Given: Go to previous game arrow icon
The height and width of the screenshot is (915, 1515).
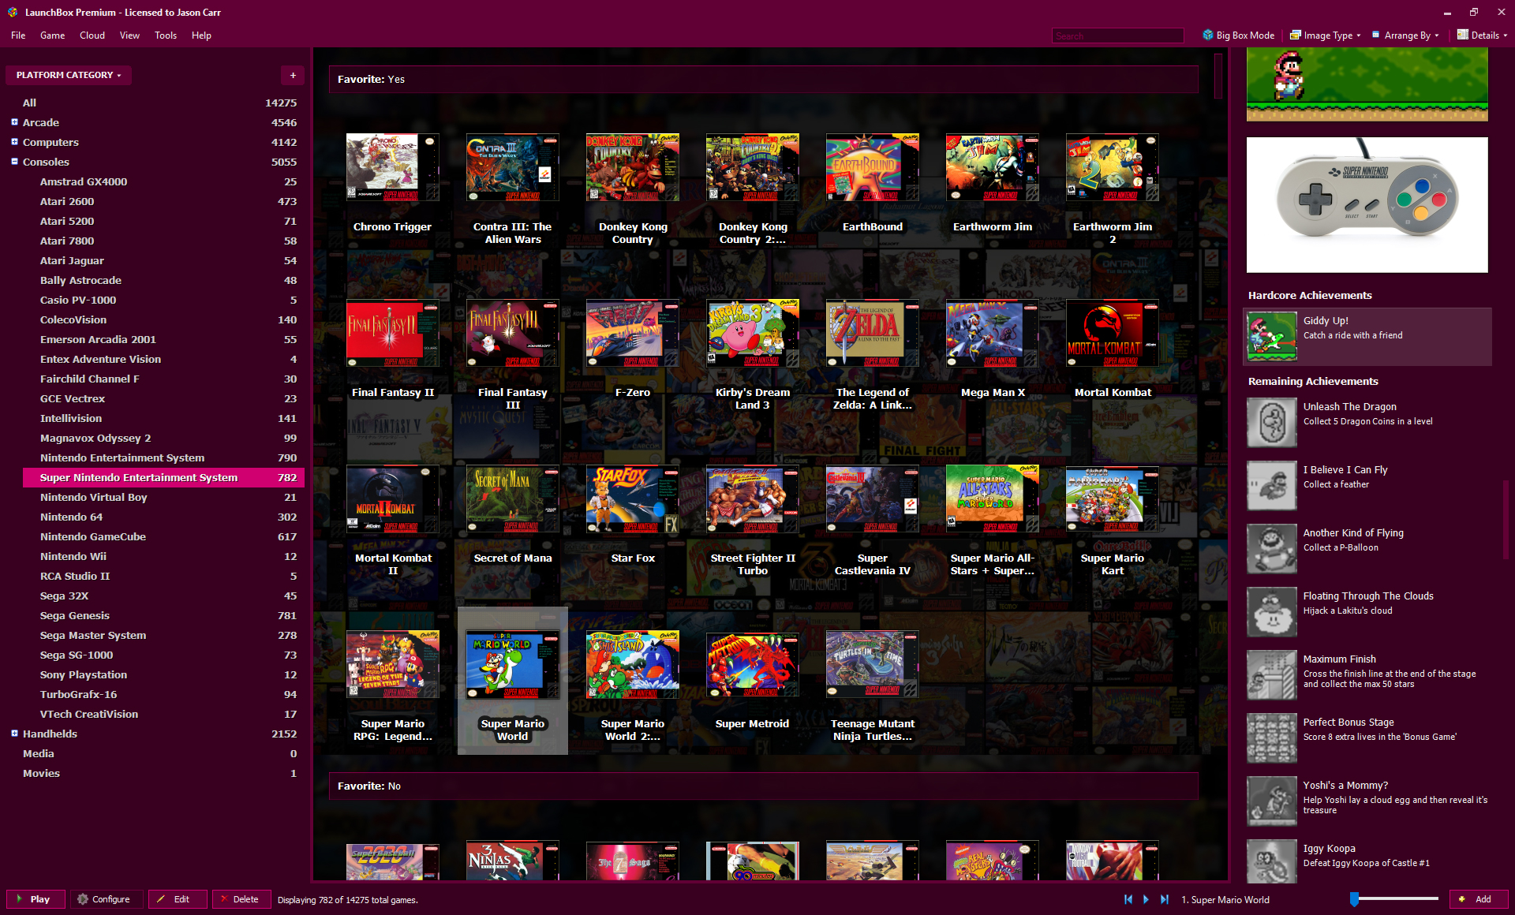Looking at the screenshot, I should [1128, 899].
